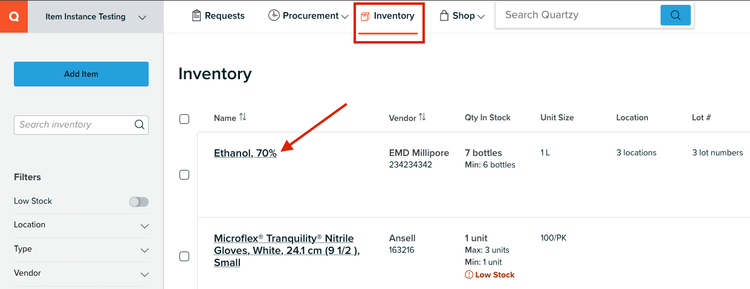
Task: Click the Inventory box icon
Action: point(365,16)
